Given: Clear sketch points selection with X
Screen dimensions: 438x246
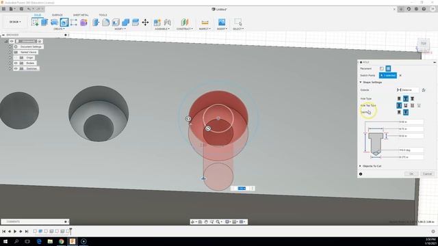Looking at the screenshot, I should pyautogui.click(x=400, y=75).
